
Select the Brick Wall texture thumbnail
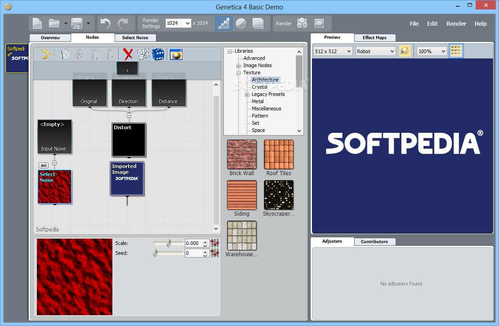coord(242,154)
